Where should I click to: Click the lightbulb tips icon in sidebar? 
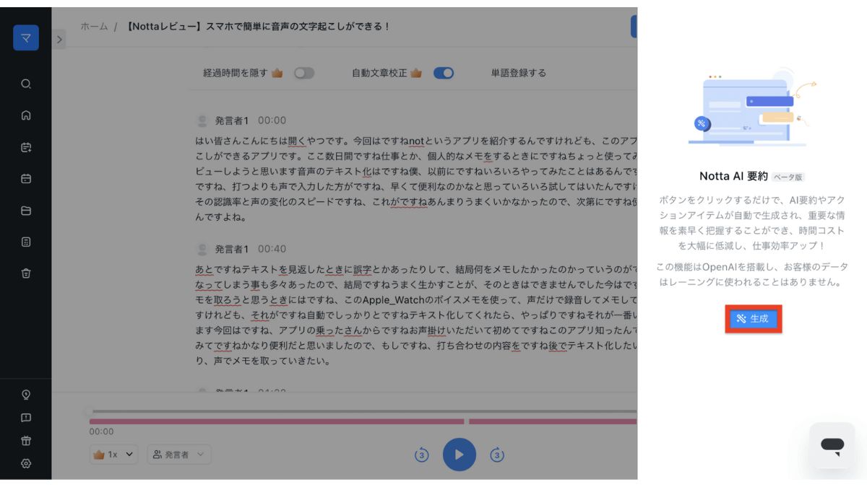26,395
